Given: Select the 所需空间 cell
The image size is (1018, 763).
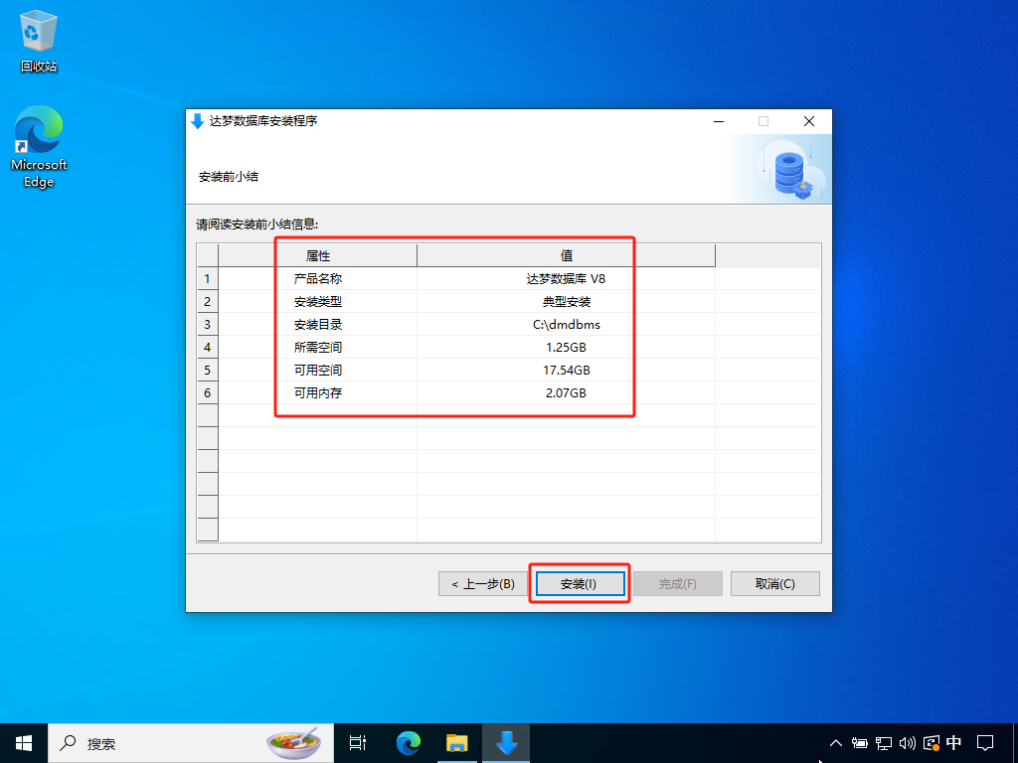Looking at the screenshot, I should pos(317,347).
